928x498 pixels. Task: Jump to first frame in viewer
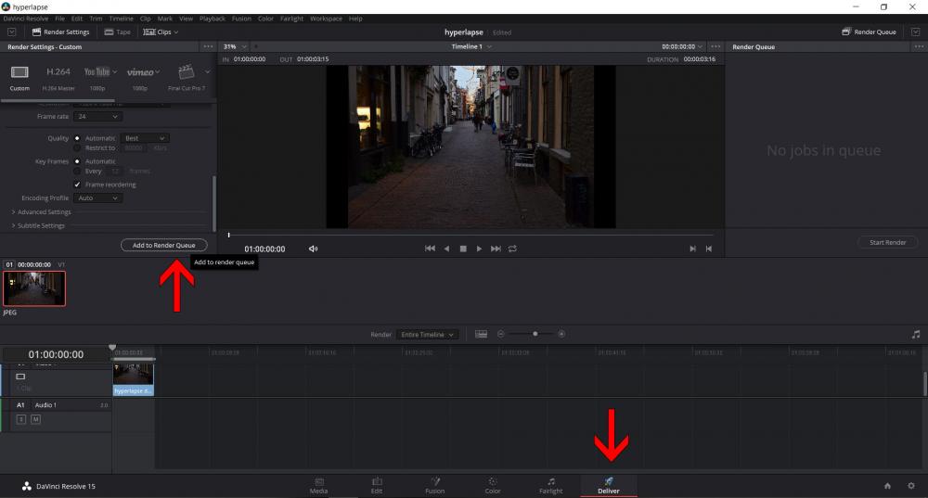431,249
